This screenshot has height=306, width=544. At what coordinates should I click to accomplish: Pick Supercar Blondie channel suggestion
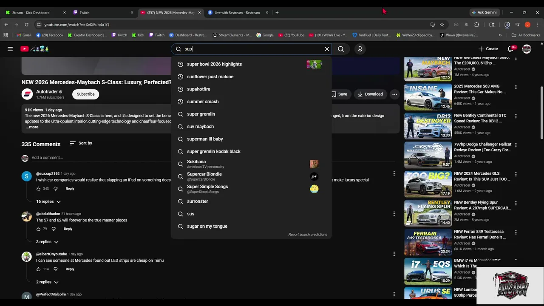click(251, 176)
